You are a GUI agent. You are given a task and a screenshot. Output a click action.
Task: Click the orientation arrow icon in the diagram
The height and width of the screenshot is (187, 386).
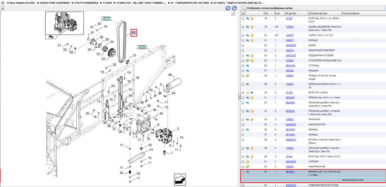click(180, 179)
